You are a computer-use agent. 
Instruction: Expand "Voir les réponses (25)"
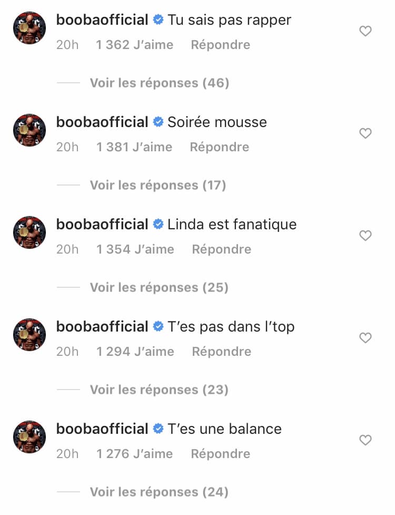[159, 287]
